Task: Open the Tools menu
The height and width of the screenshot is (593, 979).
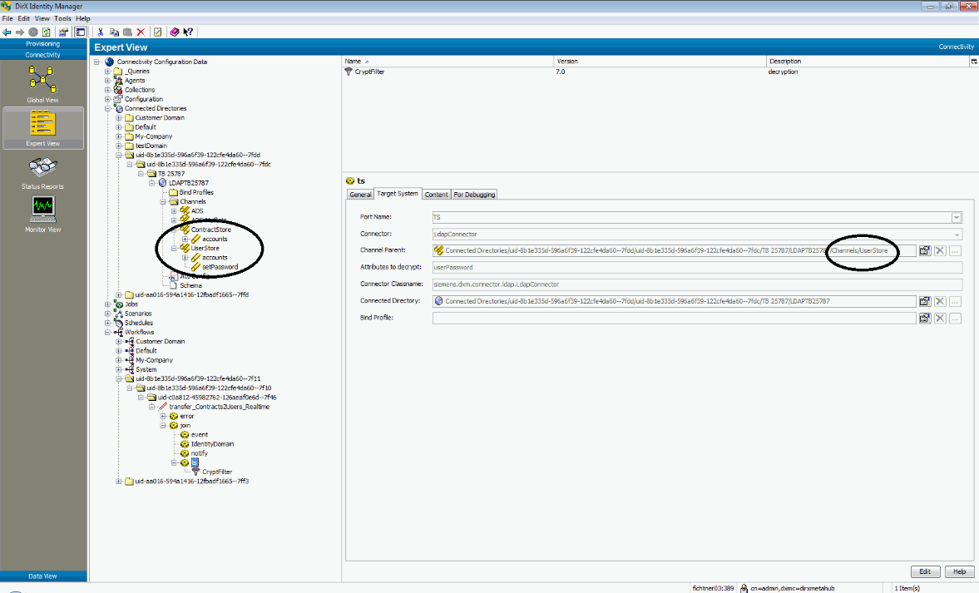Action: 62,17
